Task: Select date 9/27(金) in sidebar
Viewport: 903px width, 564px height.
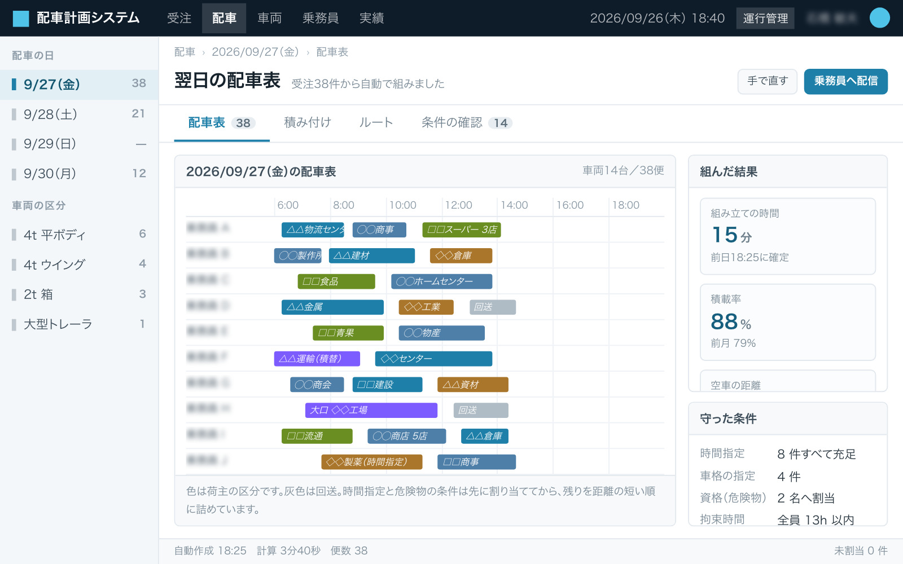Action: pyautogui.click(x=79, y=85)
